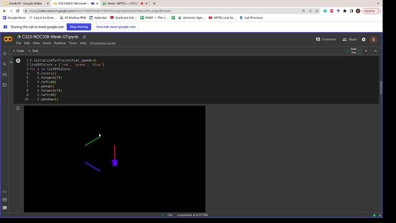Bookmark this page with star icon
The width and height of the screenshot is (396, 223).
click(x=317, y=11)
